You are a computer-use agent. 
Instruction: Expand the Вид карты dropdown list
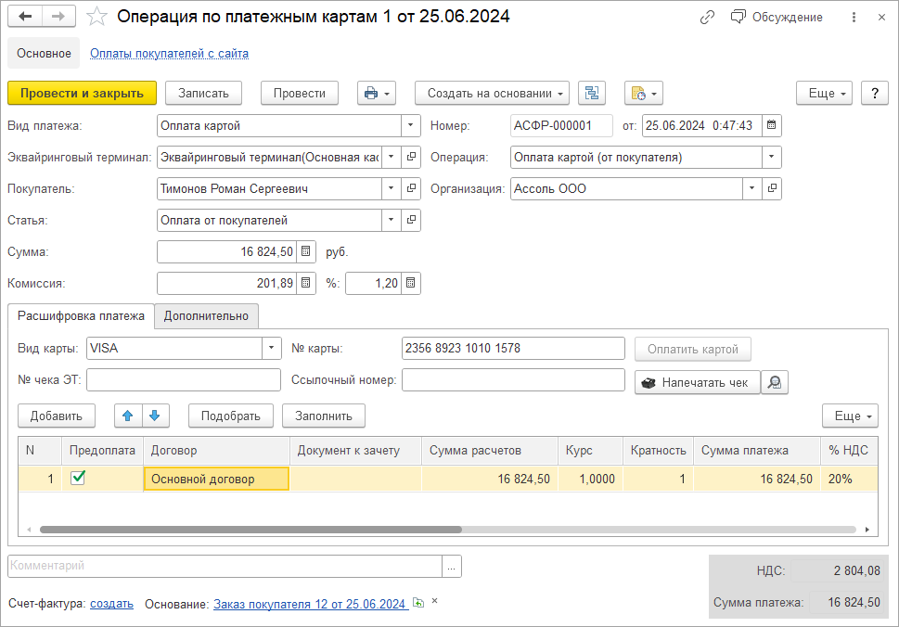pyautogui.click(x=271, y=349)
